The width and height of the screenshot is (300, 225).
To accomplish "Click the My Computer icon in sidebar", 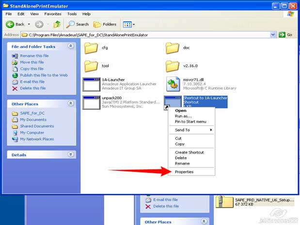I will tap(15, 133).
